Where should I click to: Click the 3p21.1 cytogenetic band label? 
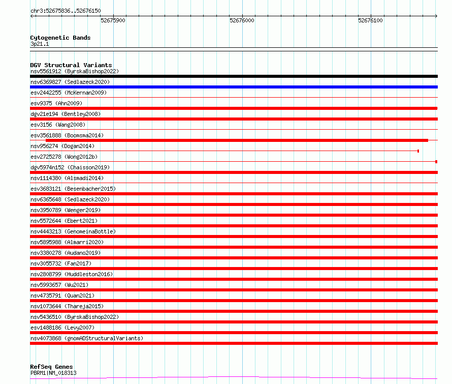click(x=40, y=44)
